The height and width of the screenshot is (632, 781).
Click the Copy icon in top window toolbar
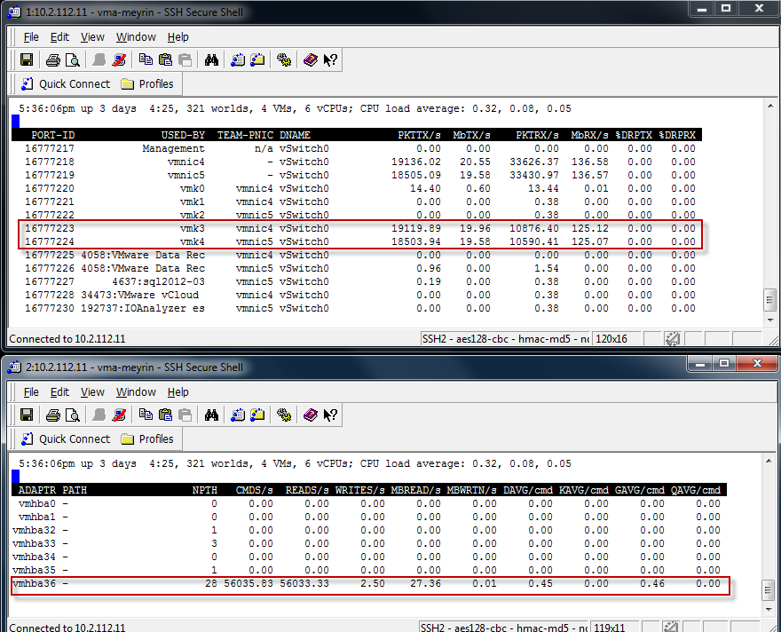(x=146, y=60)
